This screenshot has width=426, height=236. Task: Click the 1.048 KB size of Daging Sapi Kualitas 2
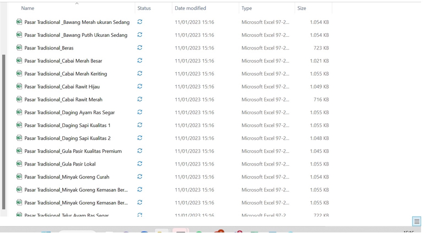[319, 138]
